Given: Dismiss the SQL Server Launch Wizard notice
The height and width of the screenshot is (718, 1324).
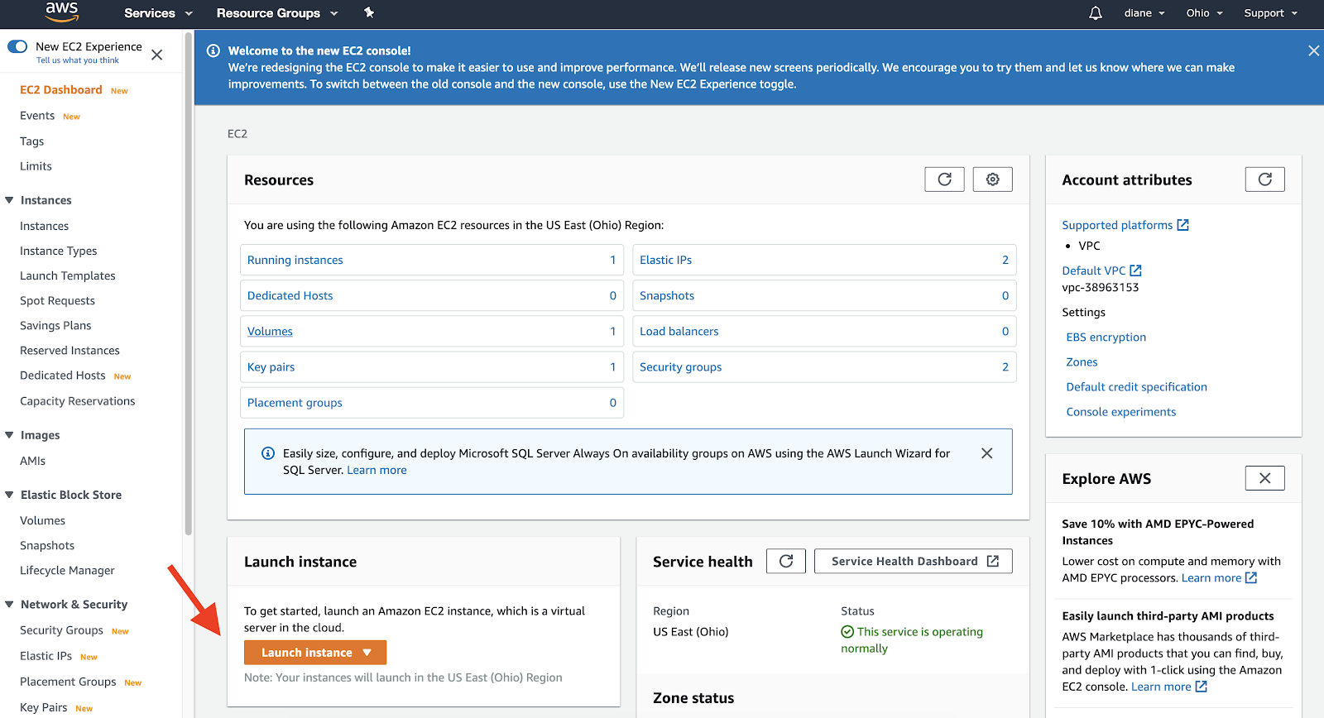Looking at the screenshot, I should point(986,453).
